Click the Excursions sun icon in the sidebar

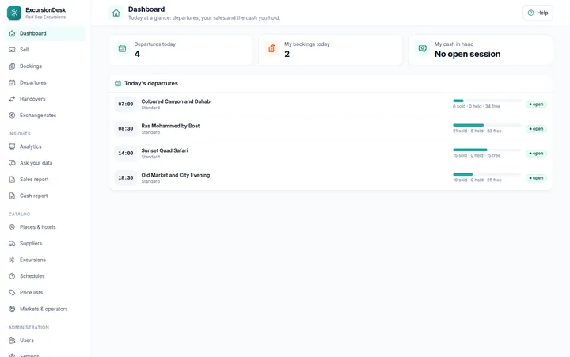point(12,260)
